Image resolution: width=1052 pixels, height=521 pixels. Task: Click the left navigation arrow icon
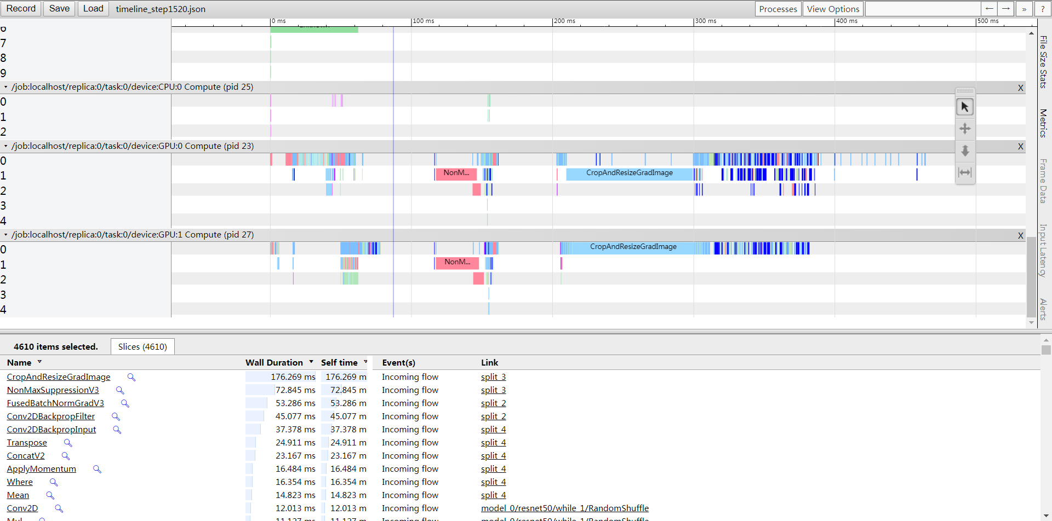[x=988, y=8]
